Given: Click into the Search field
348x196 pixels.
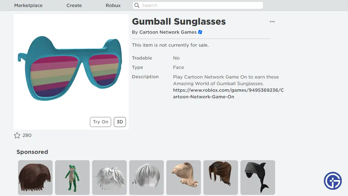Looking at the screenshot, I should click(198, 5).
